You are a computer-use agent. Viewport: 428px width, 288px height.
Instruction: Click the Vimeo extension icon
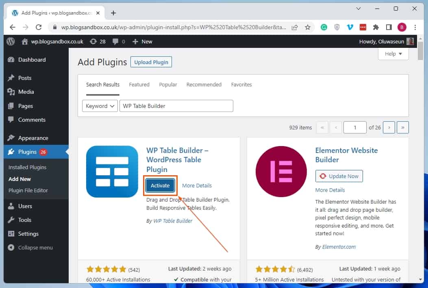[x=350, y=27]
